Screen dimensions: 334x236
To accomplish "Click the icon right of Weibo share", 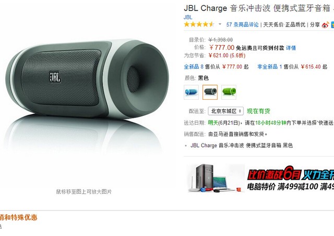I will click(x=332, y=25).
